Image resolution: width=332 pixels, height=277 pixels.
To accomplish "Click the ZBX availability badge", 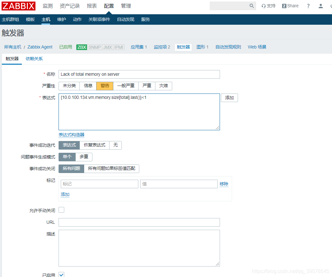I will tap(82, 47).
